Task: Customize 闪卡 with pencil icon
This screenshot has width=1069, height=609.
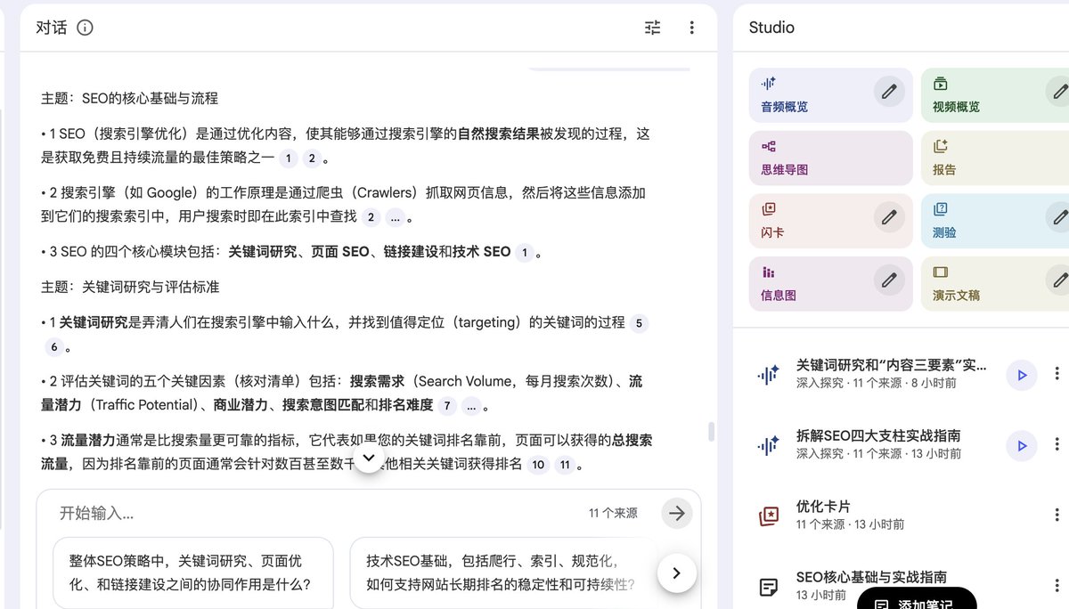Action: pyautogui.click(x=888, y=216)
